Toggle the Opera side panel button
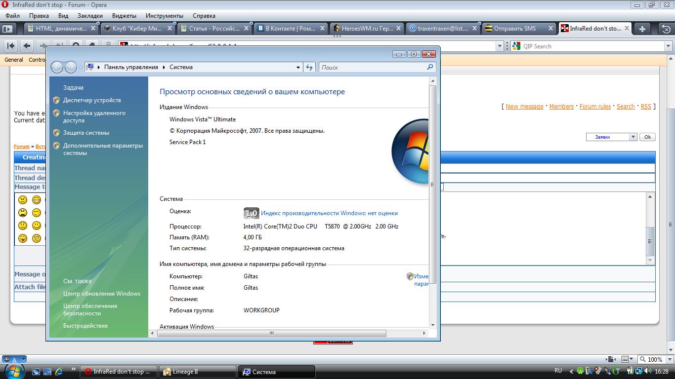 7,29
